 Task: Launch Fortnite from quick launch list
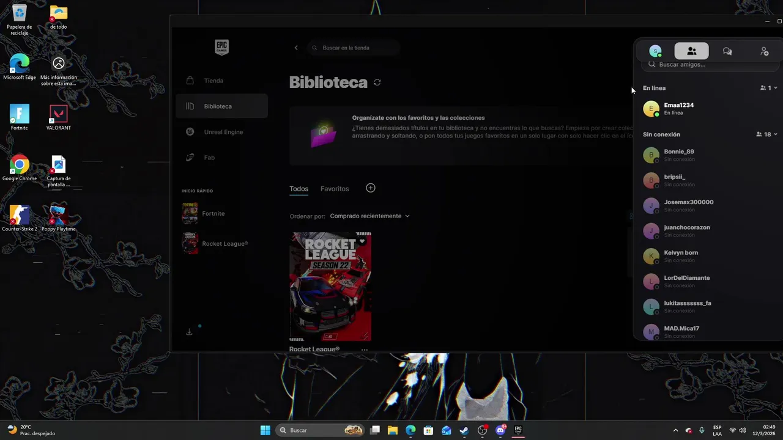[221, 213]
